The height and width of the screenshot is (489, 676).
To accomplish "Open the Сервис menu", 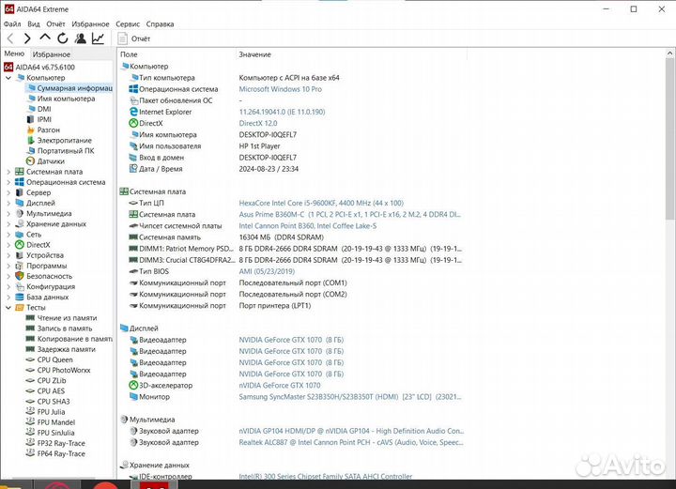I will point(128,24).
